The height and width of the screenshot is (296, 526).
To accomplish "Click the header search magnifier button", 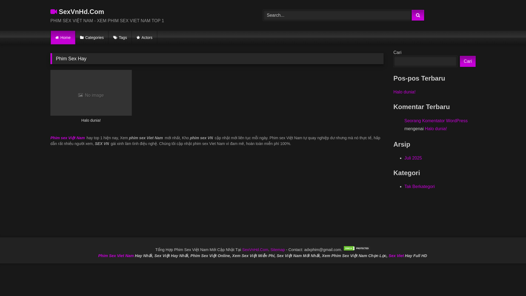I will [x=418, y=15].
